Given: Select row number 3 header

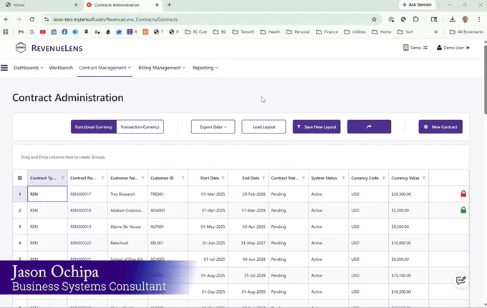Looking at the screenshot, I should point(20,227).
